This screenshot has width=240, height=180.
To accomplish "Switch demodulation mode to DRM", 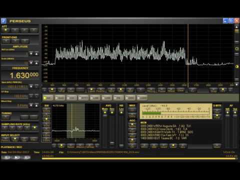I will coord(130,98).
